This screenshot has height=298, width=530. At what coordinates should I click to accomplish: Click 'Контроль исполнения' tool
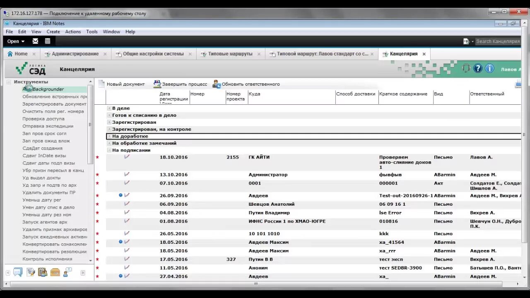(x=47, y=259)
